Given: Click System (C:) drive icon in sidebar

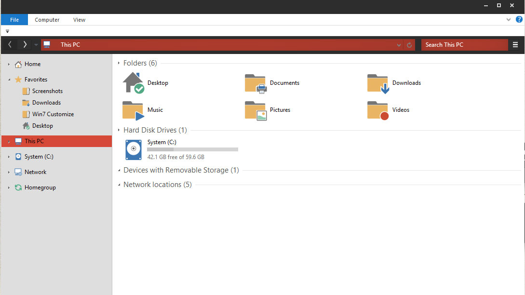Looking at the screenshot, I should point(18,157).
